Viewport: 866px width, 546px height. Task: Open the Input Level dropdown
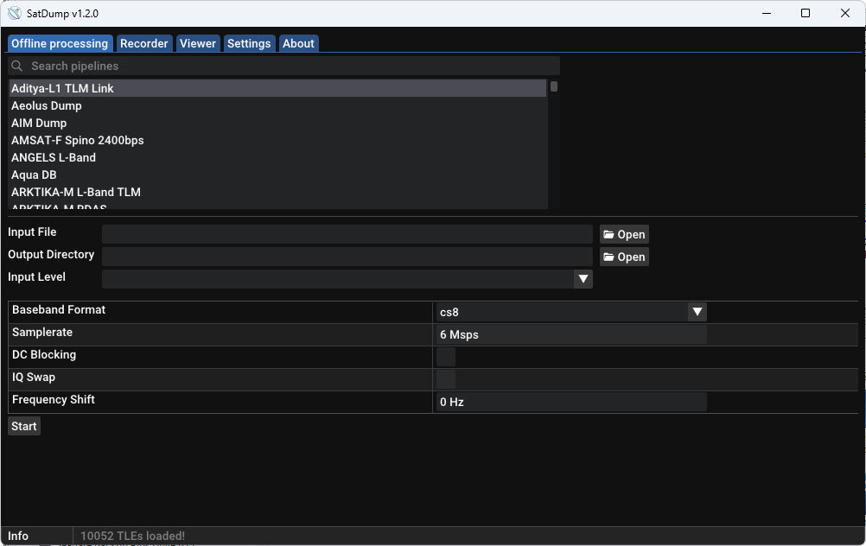pos(583,278)
